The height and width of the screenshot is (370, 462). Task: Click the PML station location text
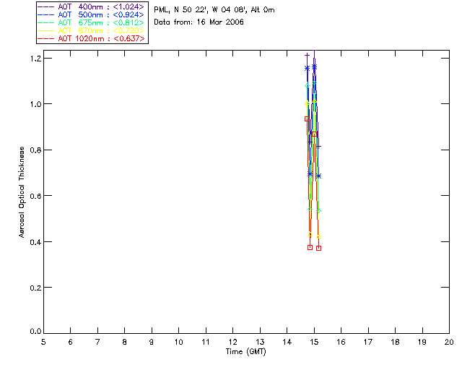214,10
